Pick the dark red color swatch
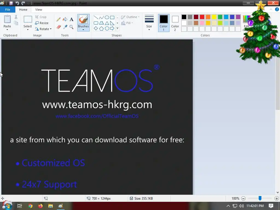The width and height of the screenshot is (280, 210). 196,17
